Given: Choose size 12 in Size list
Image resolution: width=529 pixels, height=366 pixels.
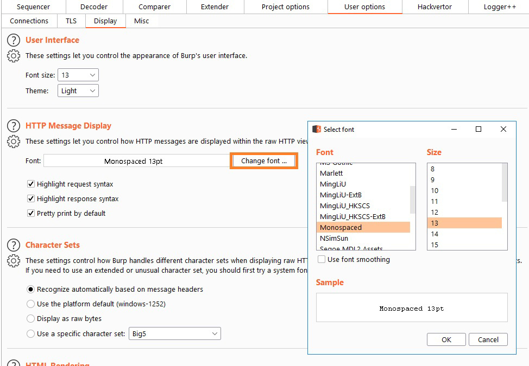Looking at the screenshot, I should click(464, 212).
